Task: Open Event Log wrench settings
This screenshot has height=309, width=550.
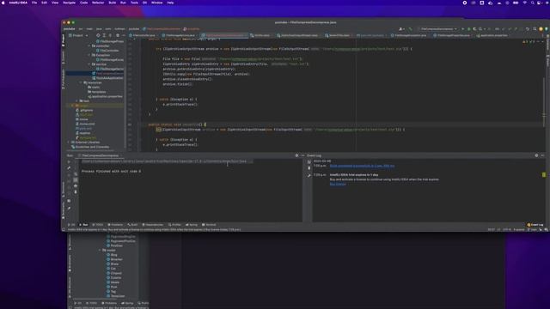Action: click(x=309, y=175)
